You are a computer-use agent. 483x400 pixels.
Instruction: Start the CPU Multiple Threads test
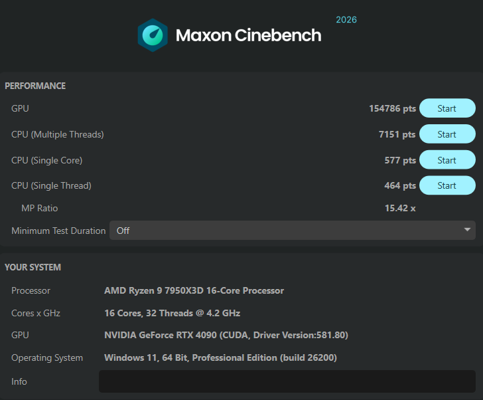point(447,134)
